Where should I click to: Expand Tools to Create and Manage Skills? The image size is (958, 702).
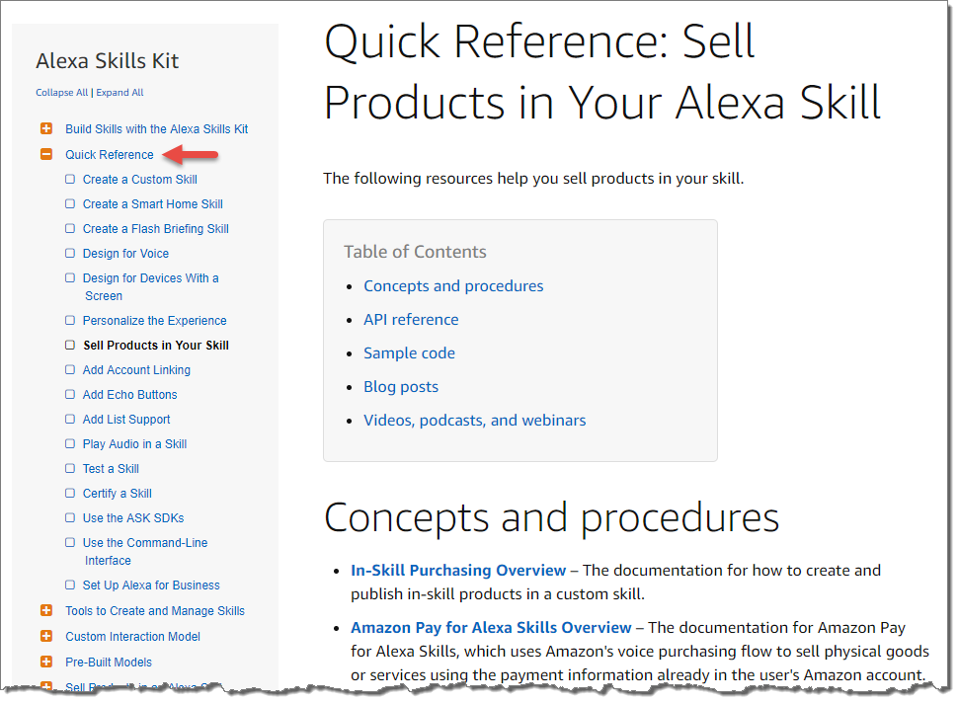pyautogui.click(x=46, y=611)
